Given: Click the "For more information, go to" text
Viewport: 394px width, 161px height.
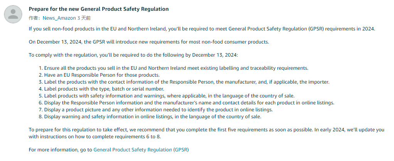Looking at the screenshot, I should [61, 149].
